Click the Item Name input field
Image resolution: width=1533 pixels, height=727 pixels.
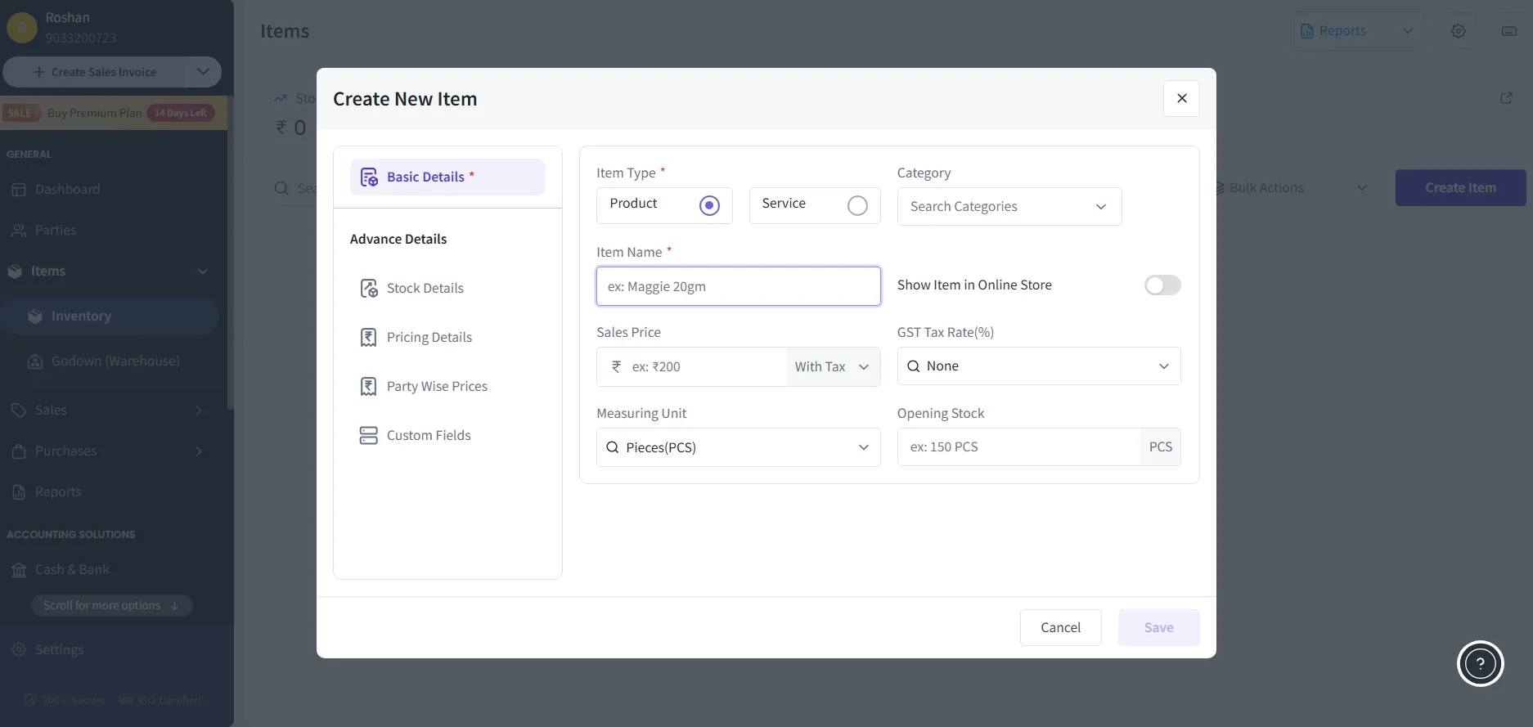pos(739,286)
